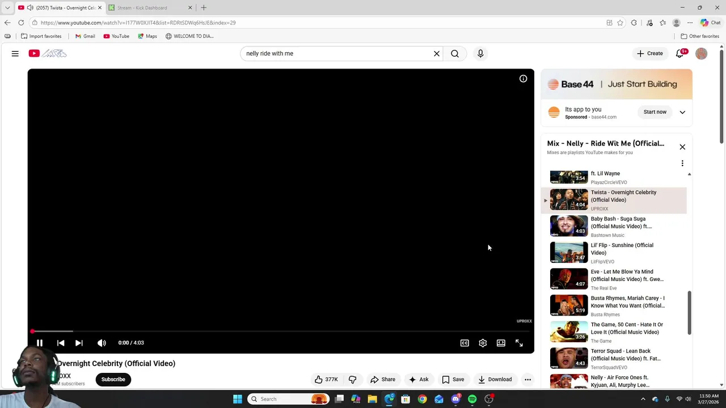This screenshot has width=726, height=408.
Task: Clear the search box text
Action: (x=437, y=53)
